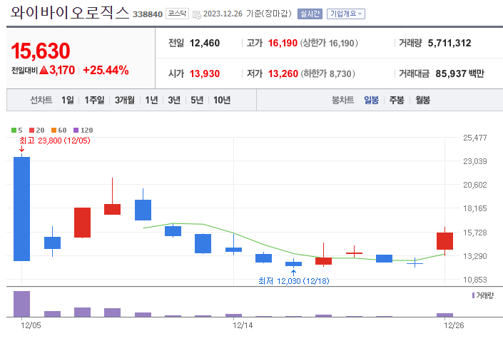Click the red 20-day moving average swatch
Screen dimensions: 503x341
[x=32, y=131]
